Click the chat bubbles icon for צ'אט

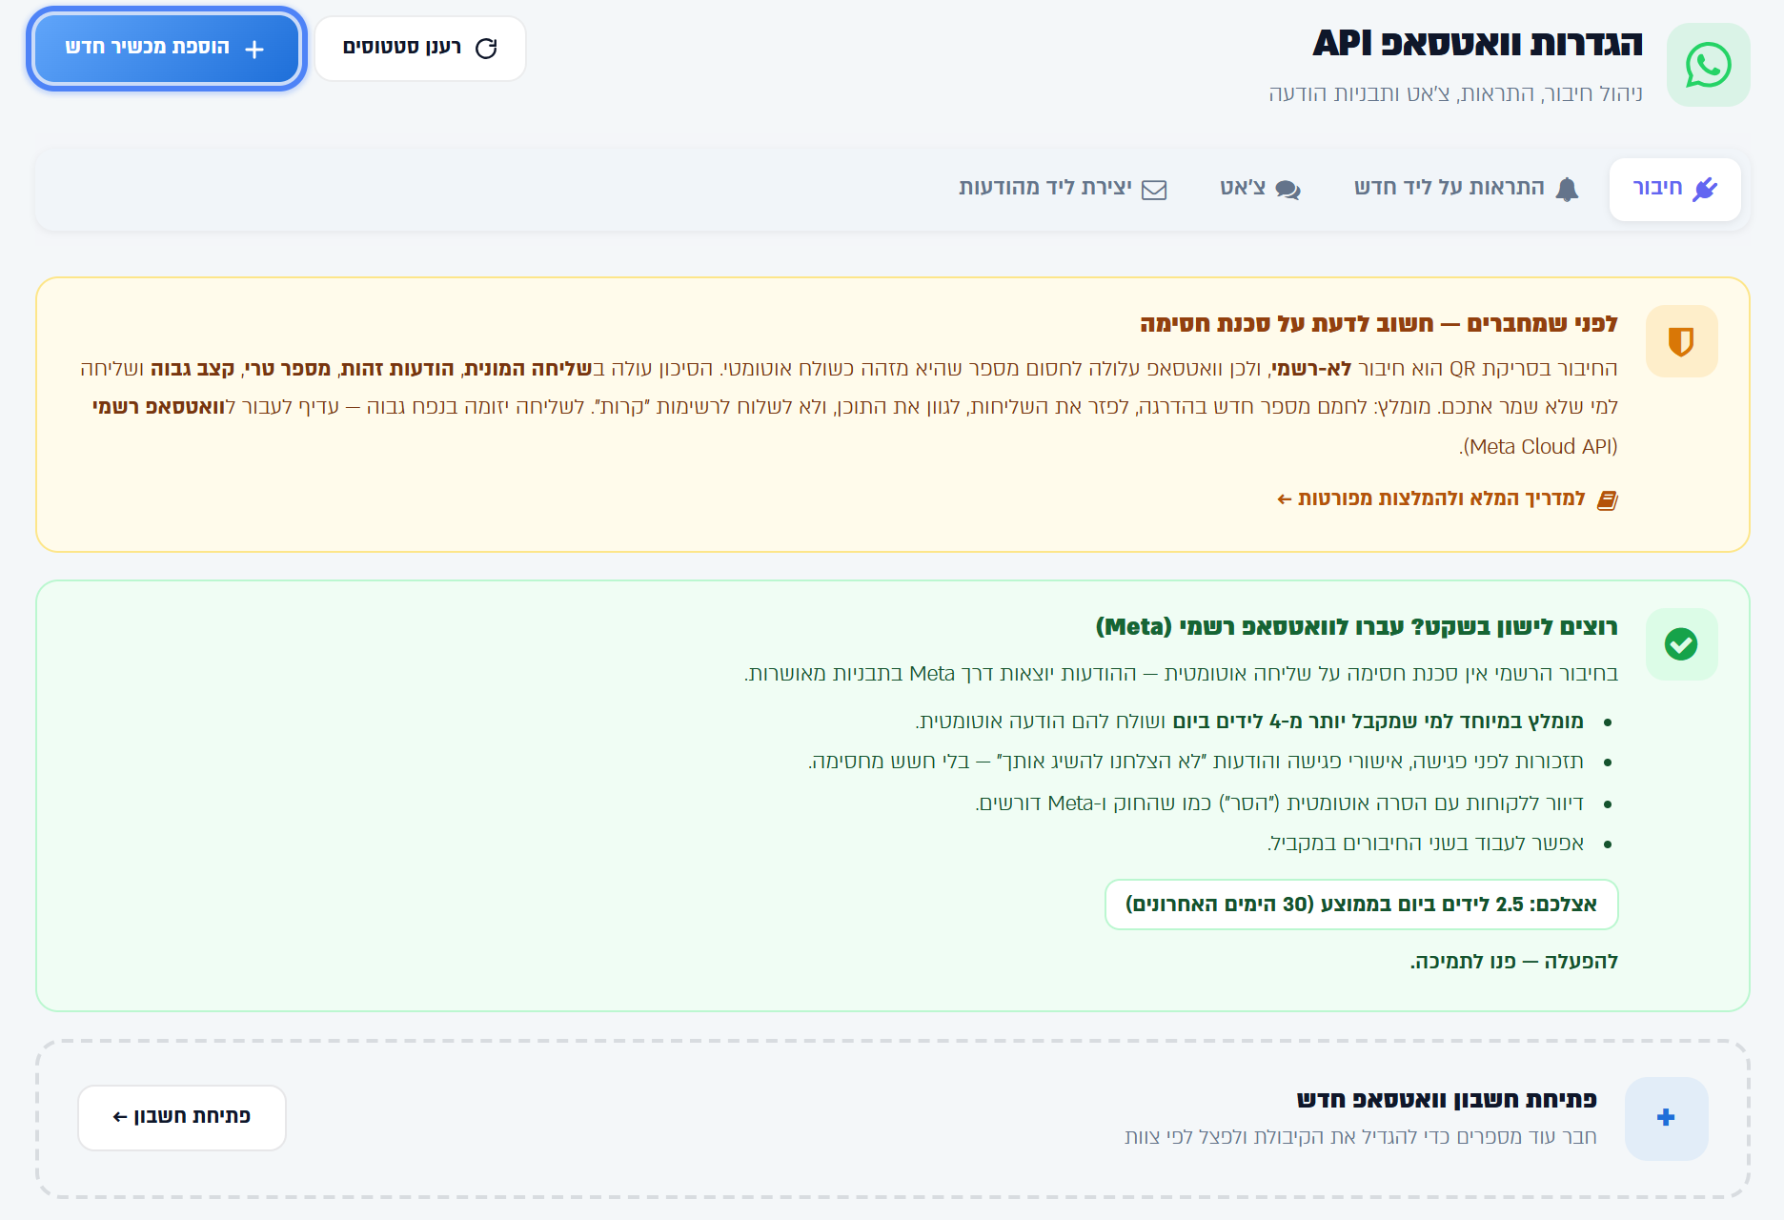point(1287,189)
